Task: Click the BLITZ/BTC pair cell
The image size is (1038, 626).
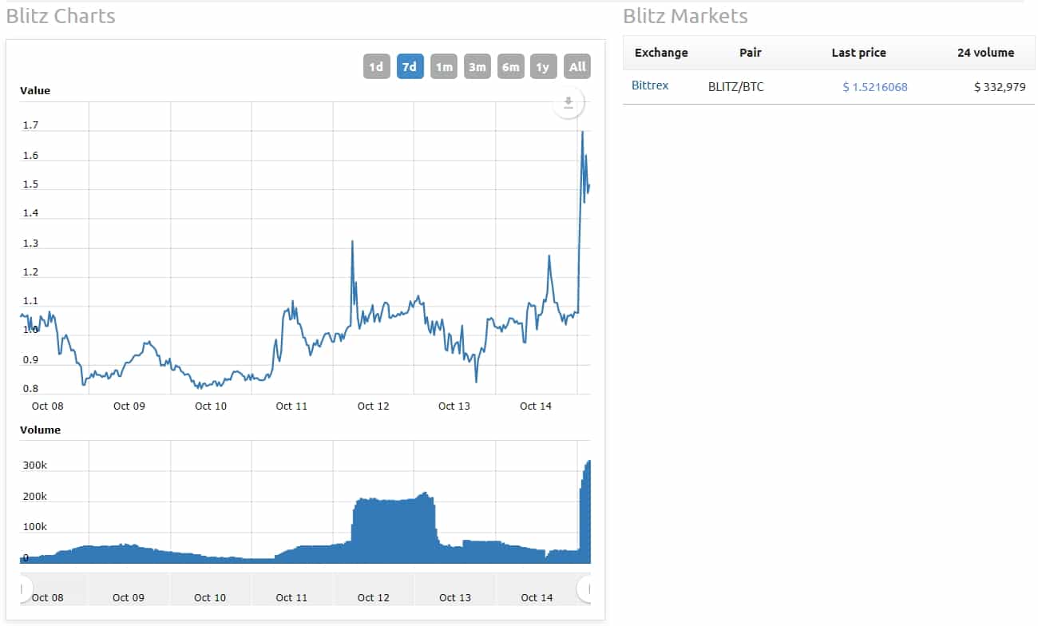Action: tap(735, 87)
